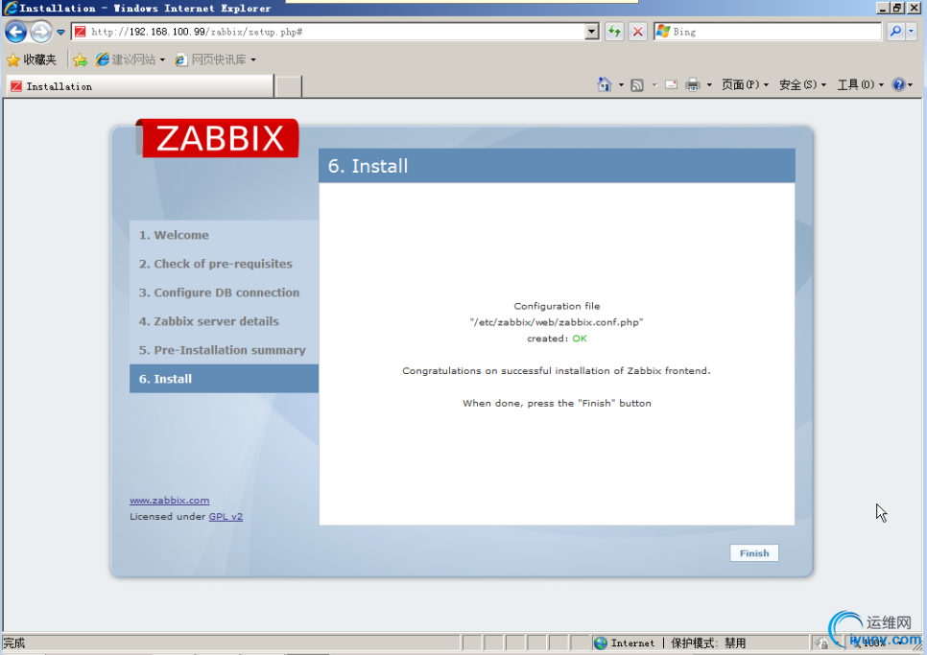Open the GPL v2 license link

(x=226, y=516)
